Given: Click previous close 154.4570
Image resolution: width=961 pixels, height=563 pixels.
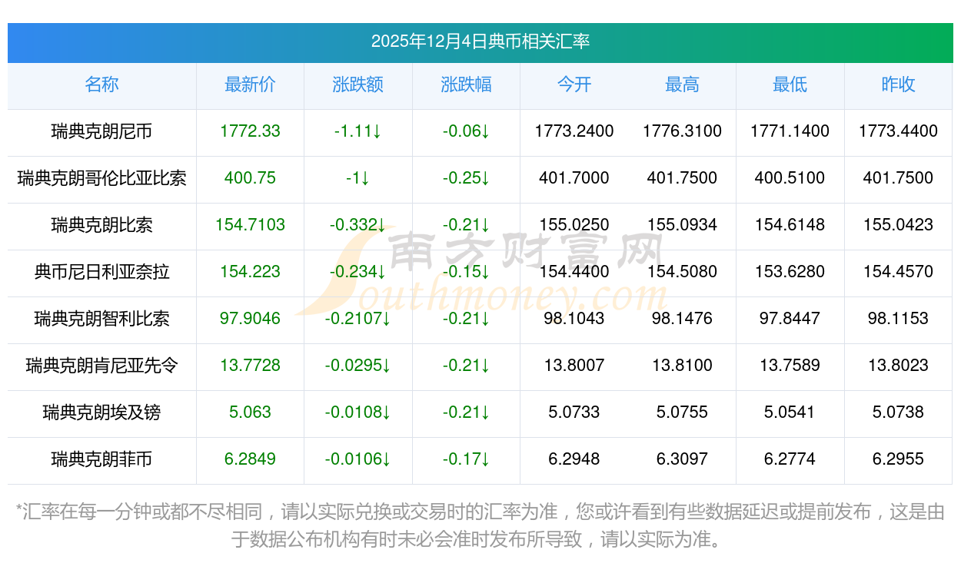Looking at the screenshot, I should (898, 272).
